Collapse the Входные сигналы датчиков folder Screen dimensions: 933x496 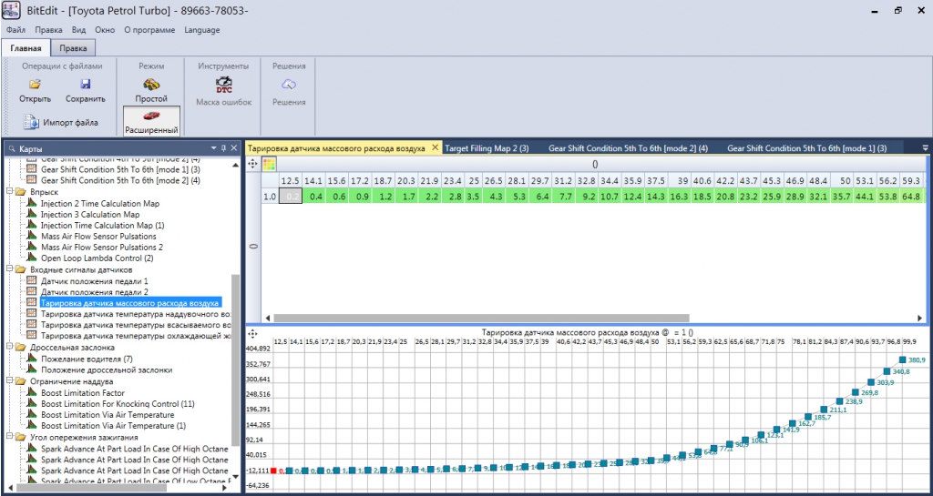[x=9, y=269]
